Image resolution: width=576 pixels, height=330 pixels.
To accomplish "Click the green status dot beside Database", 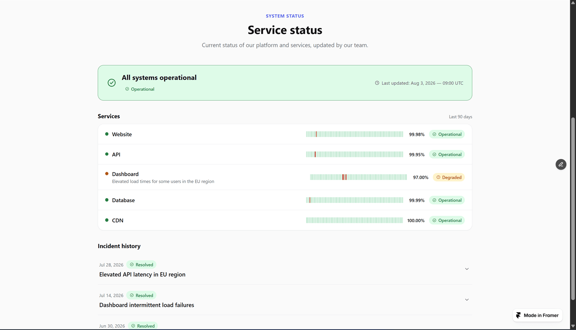I will (107, 200).
